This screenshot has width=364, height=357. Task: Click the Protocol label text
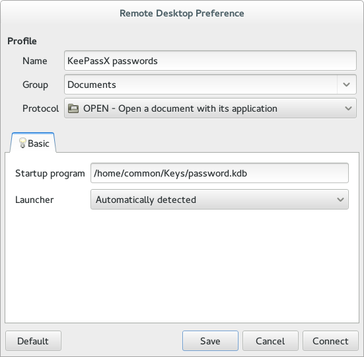(x=40, y=108)
